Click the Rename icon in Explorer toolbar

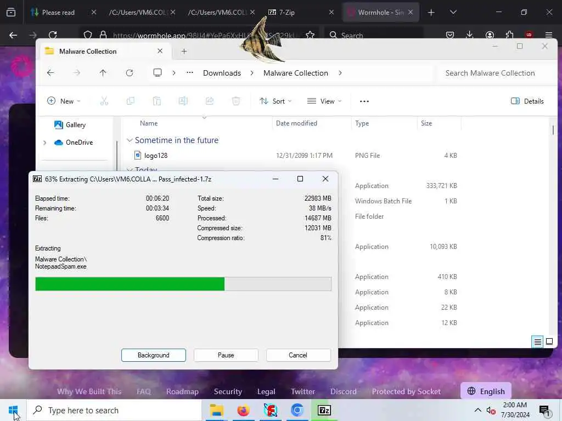[x=183, y=101]
